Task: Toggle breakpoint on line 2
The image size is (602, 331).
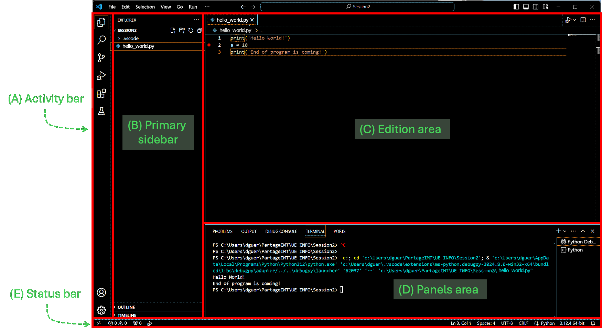Action: pyautogui.click(x=209, y=45)
